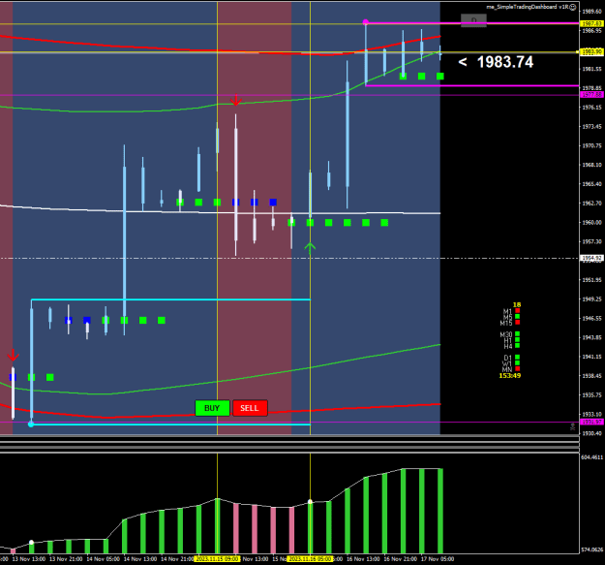The image size is (605, 565).
Task: Click the highlighted 2023.11.15 09:00 date marker
Action: coord(217,559)
